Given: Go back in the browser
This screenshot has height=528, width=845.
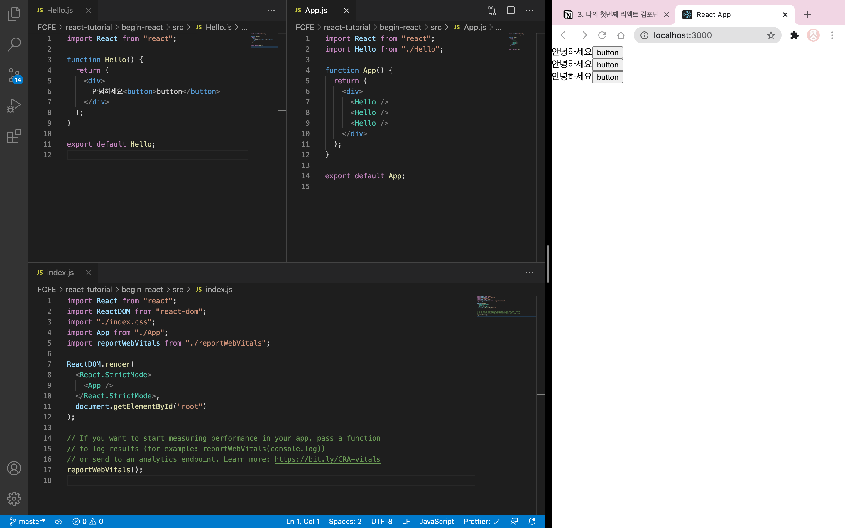Looking at the screenshot, I should (x=564, y=35).
